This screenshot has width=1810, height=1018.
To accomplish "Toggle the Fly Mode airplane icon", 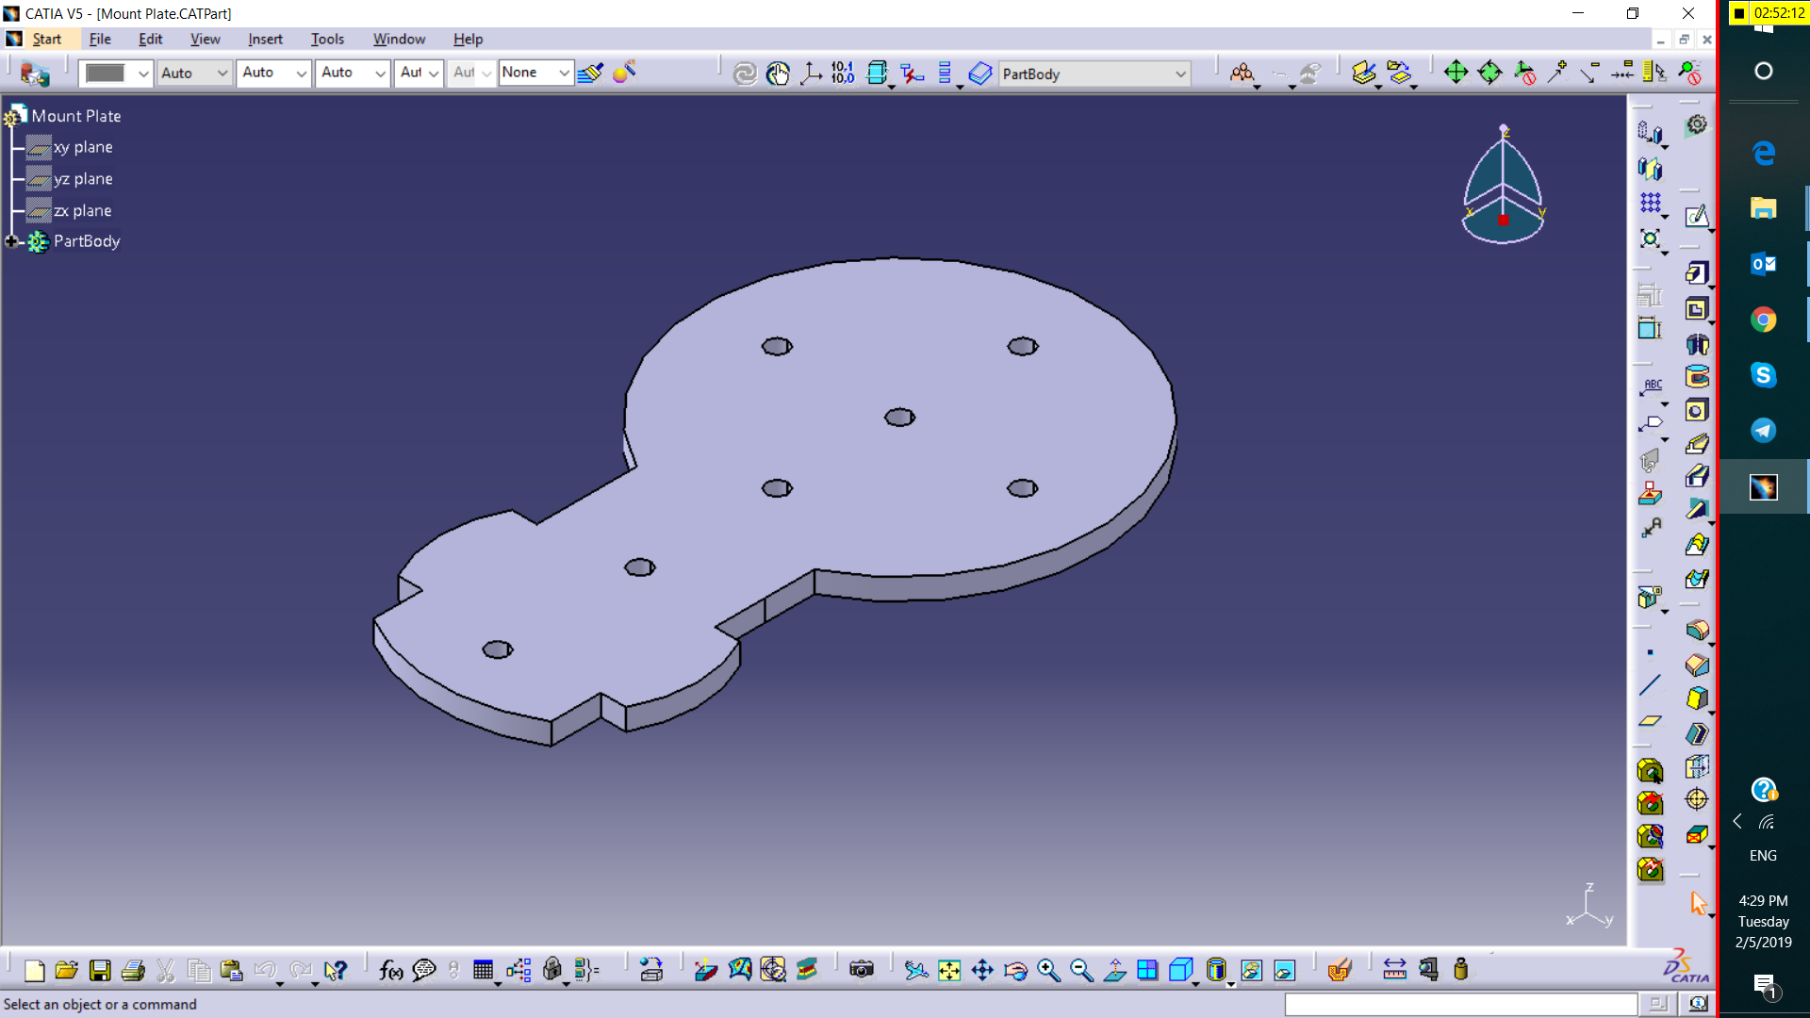I will click(915, 970).
